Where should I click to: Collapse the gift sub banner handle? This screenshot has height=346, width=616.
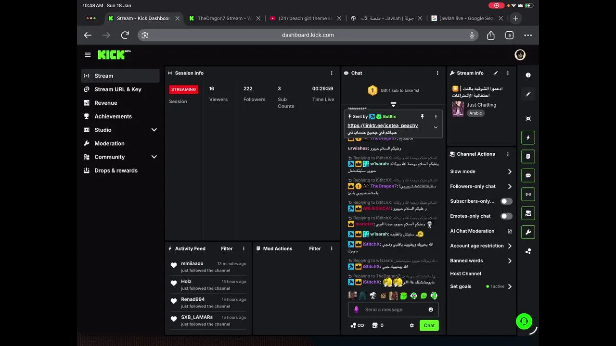point(393,104)
